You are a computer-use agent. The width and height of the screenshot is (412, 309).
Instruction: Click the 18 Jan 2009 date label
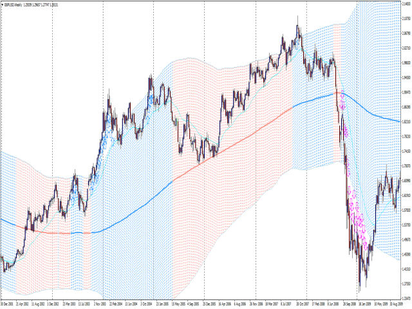pos(364,304)
